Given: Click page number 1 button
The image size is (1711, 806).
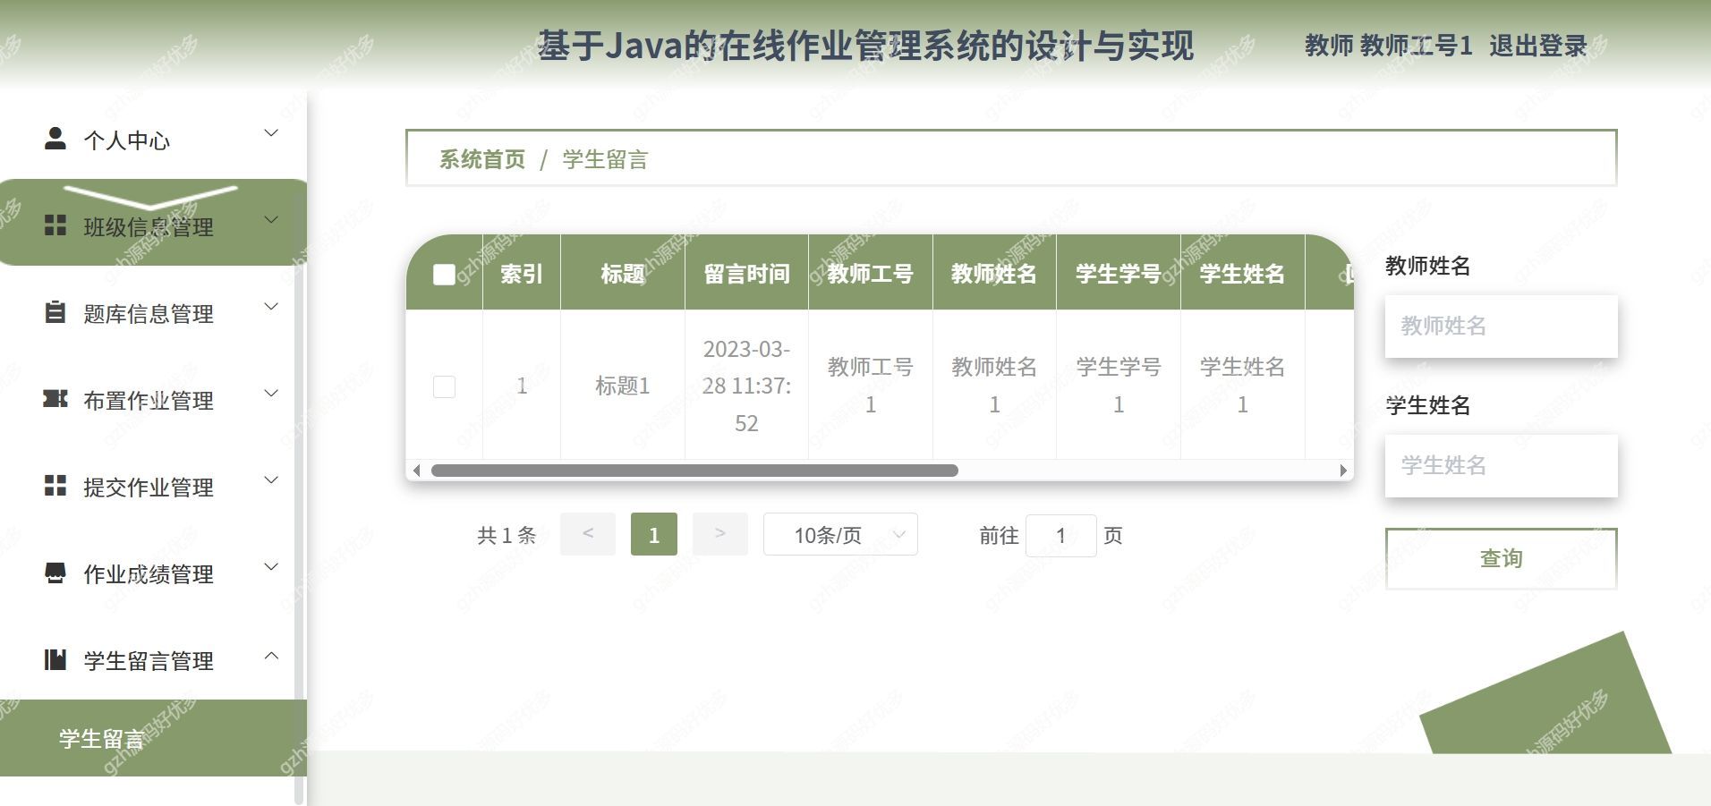Looking at the screenshot, I should (x=654, y=534).
